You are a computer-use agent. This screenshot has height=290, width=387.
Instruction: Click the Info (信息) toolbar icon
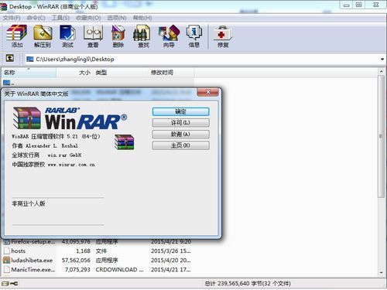tap(194, 36)
